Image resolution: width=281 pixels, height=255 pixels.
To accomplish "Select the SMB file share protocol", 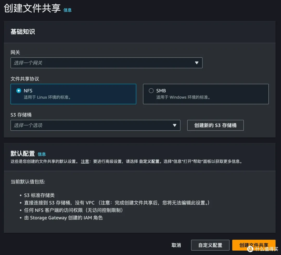I will coord(206,94).
